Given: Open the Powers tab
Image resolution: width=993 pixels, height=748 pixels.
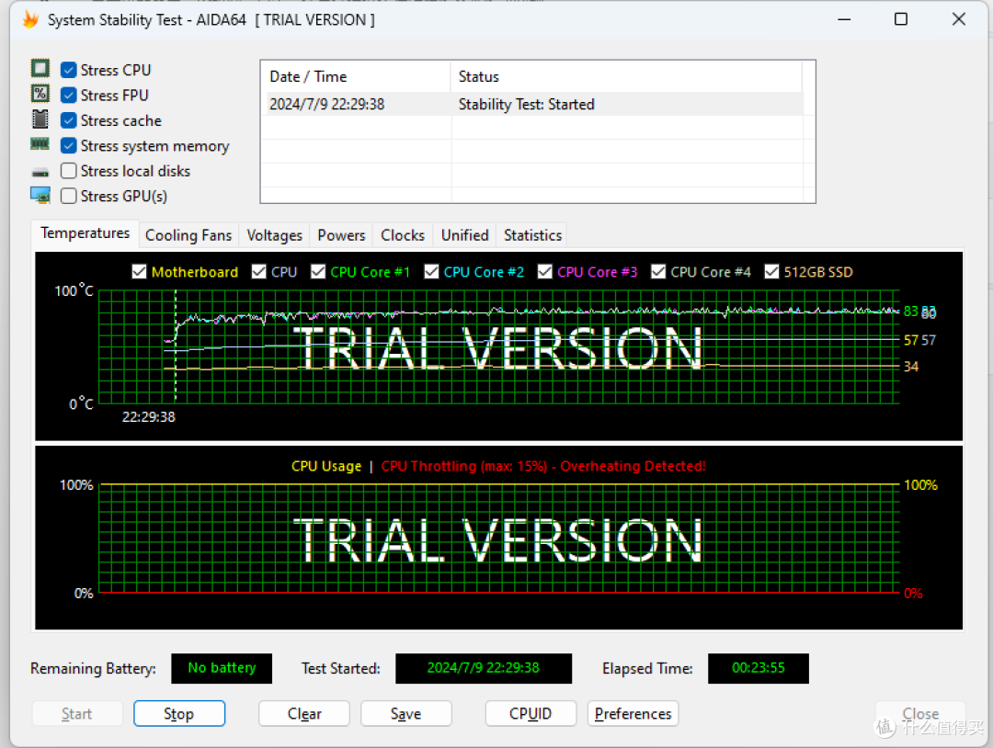Looking at the screenshot, I should tap(341, 235).
